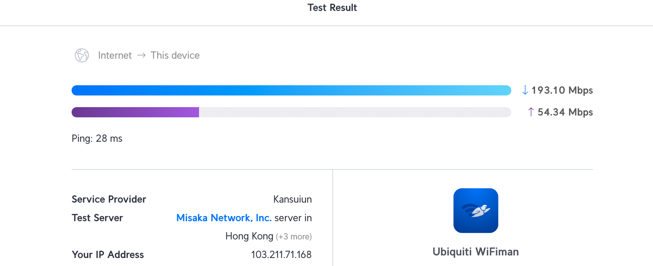Click the Hong Kong server location text

click(x=249, y=236)
